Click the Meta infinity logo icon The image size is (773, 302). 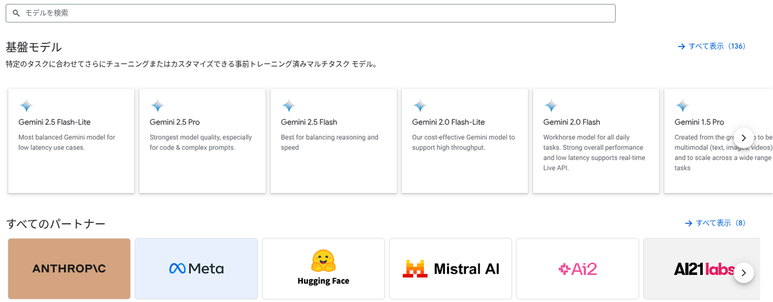pos(177,269)
